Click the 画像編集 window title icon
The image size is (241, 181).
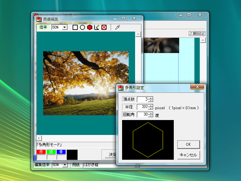click(x=39, y=19)
